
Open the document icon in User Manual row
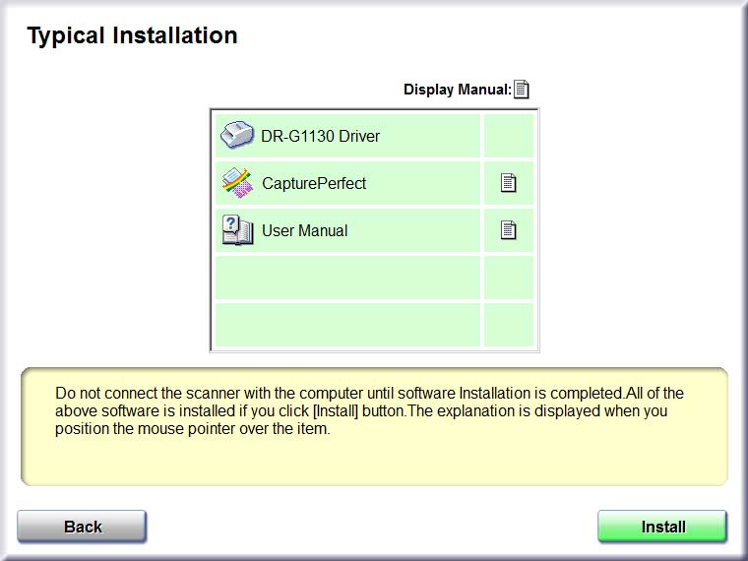coord(508,230)
